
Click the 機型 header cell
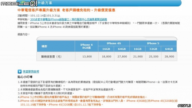pyautogui.click(x=56, y=46)
